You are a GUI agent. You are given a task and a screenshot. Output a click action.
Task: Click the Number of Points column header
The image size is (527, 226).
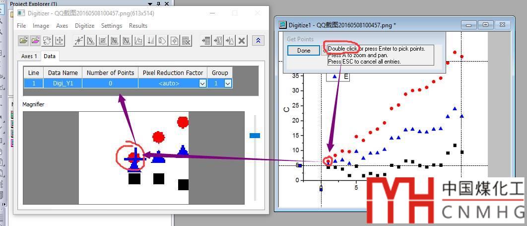(110, 73)
